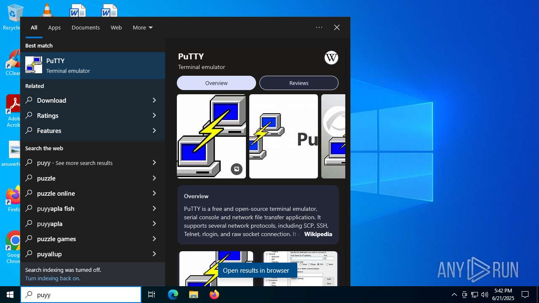Open the first Word document desktop icon

pos(78,11)
